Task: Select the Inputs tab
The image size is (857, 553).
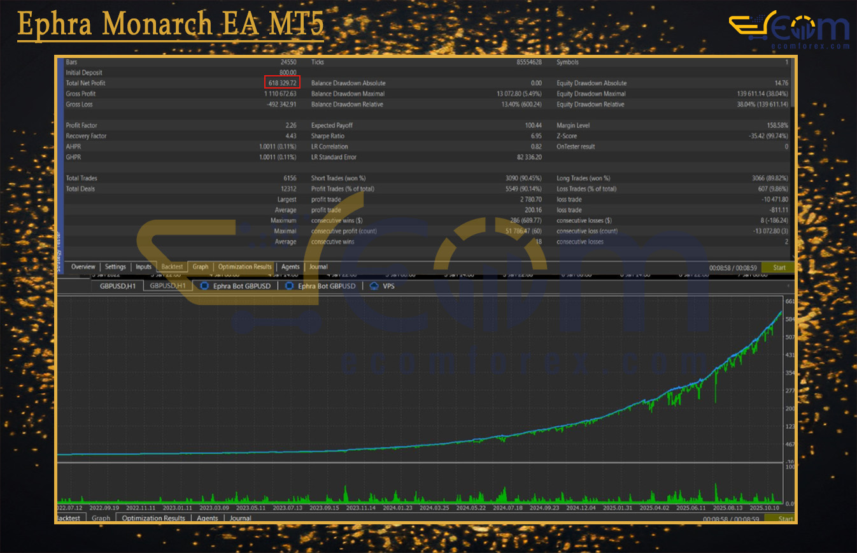Action: click(x=144, y=267)
